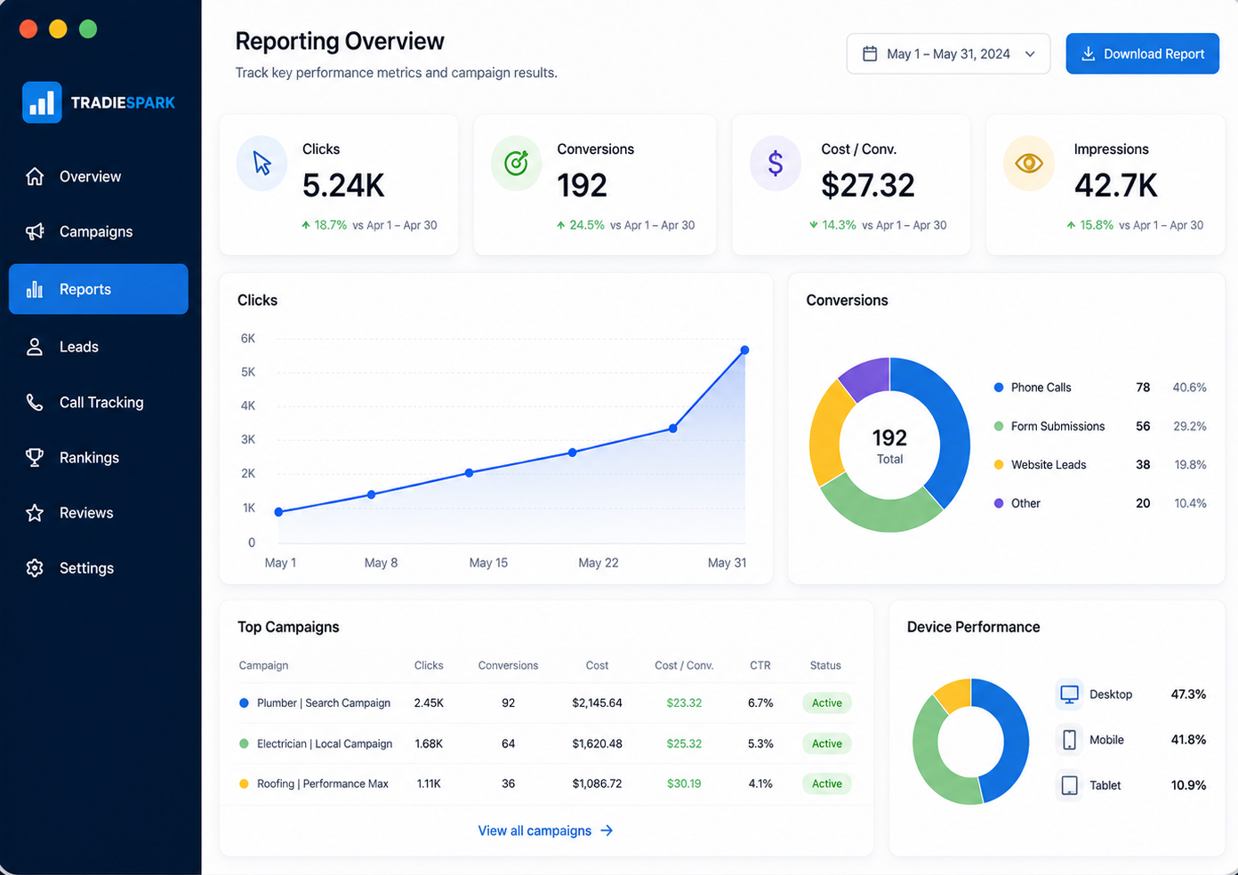Click the Desktop monitor icon
This screenshot has width=1238, height=875.
pos(1069,694)
